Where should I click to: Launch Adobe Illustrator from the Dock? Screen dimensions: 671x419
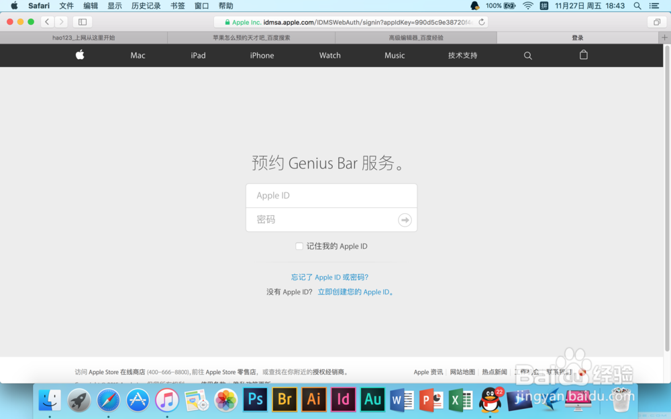[x=313, y=400]
